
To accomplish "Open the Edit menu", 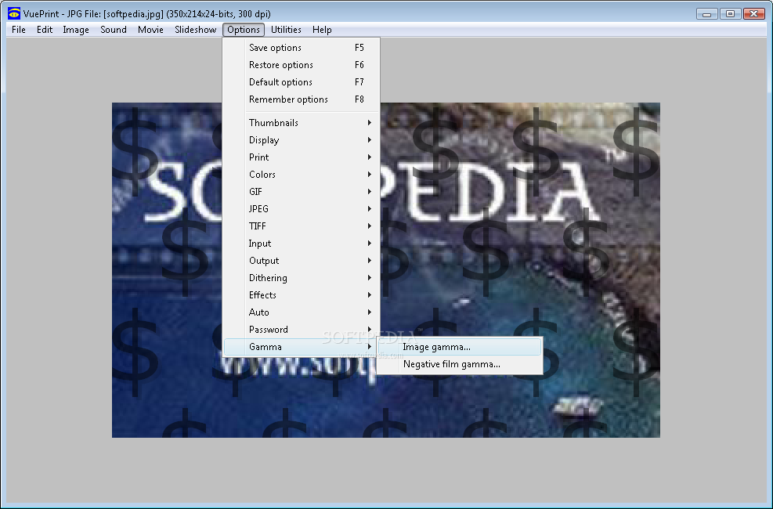I will [45, 30].
